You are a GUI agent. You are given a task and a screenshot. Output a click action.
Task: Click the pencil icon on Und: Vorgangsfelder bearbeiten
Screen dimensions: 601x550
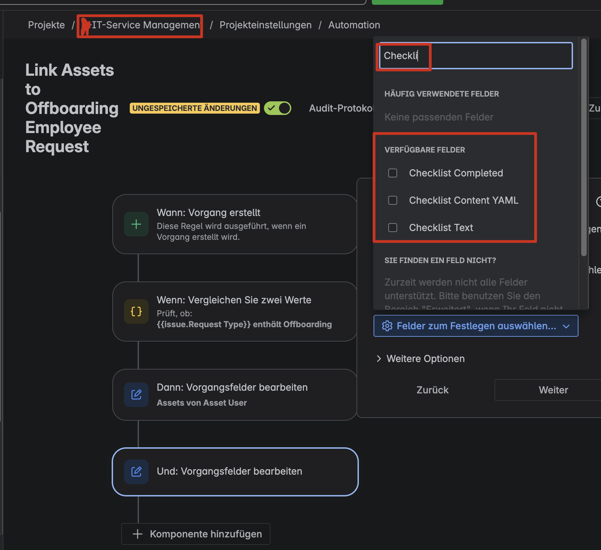[x=136, y=472]
